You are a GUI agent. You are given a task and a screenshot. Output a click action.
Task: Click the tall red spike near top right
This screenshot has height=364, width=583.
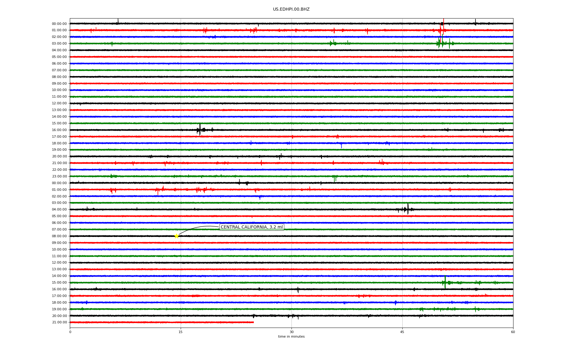click(443, 25)
